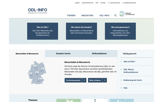Viewport: 163px width, 102px height.
Task: Click the Themen section heading
Action: pyautogui.click(x=33, y=100)
